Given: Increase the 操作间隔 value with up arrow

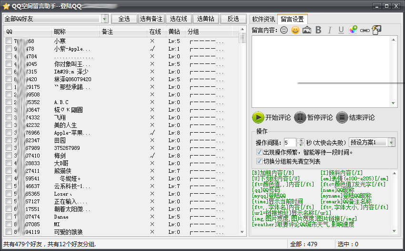Looking at the screenshot, I should coord(301,140).
